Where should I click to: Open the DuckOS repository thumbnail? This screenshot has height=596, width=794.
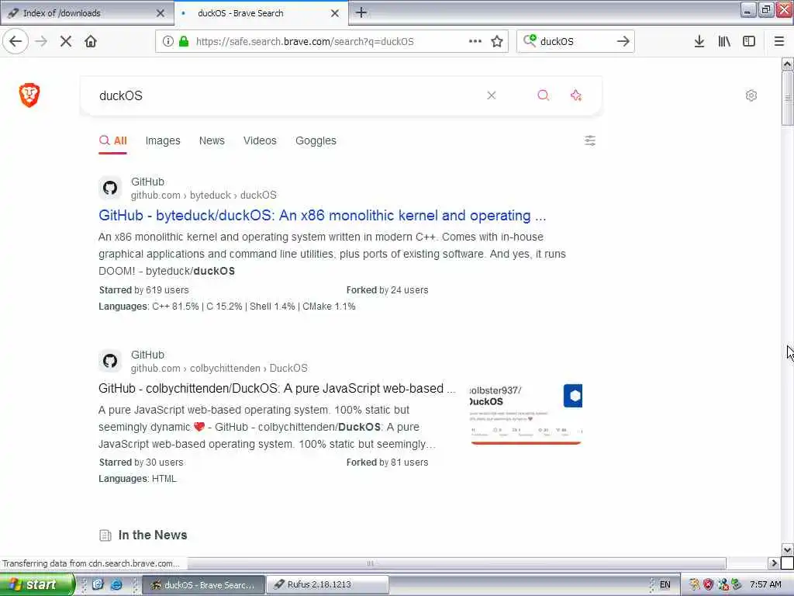(526, 414)
